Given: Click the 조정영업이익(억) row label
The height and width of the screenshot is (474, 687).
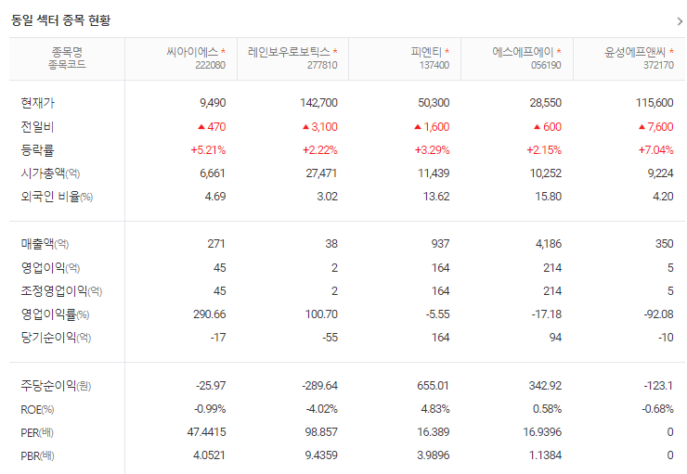Looking at the screenshot, I should coord(61,291).
